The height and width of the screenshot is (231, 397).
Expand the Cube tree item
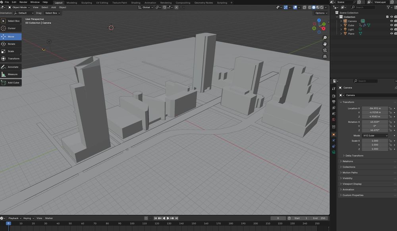[x=341, y=25]
